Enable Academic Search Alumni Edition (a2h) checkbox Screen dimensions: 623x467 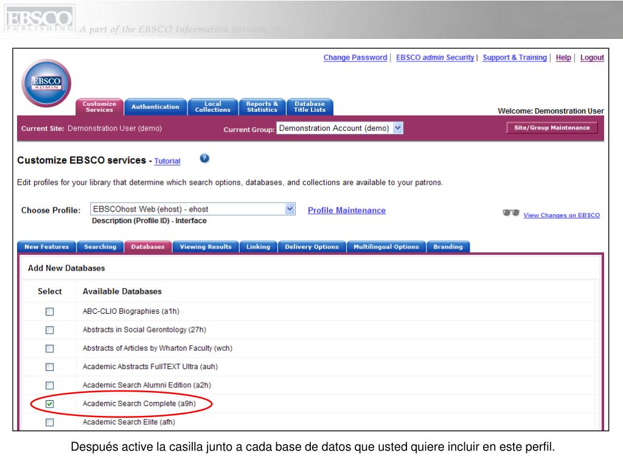coord(50,386)
